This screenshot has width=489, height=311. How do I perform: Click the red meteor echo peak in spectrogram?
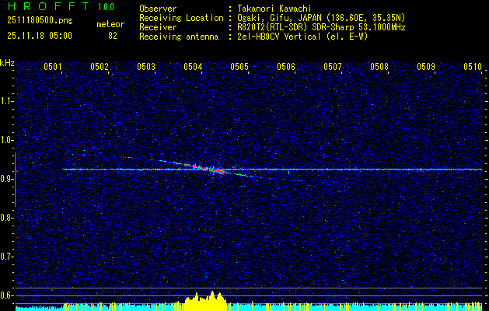click(x=206, y=169)
